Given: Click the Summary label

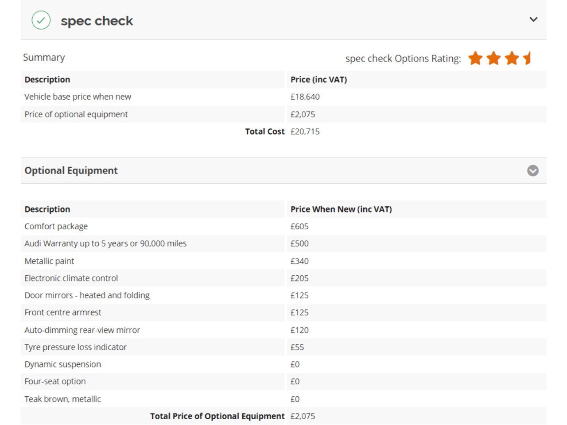Looking at the screenshot, I should tap(44, 58).
